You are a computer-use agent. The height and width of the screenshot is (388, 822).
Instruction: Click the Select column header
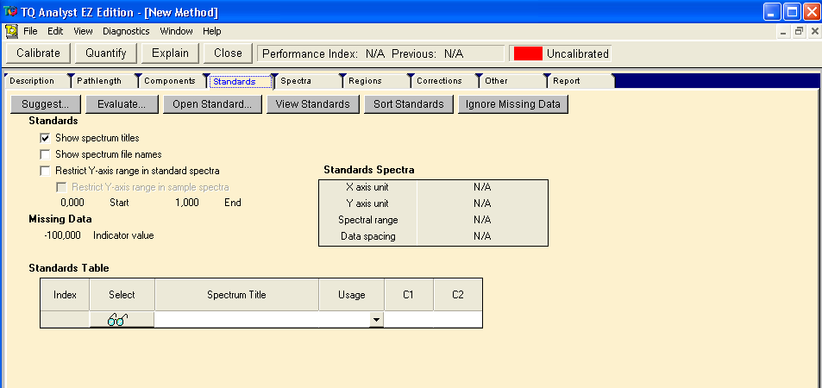point(122,295)
